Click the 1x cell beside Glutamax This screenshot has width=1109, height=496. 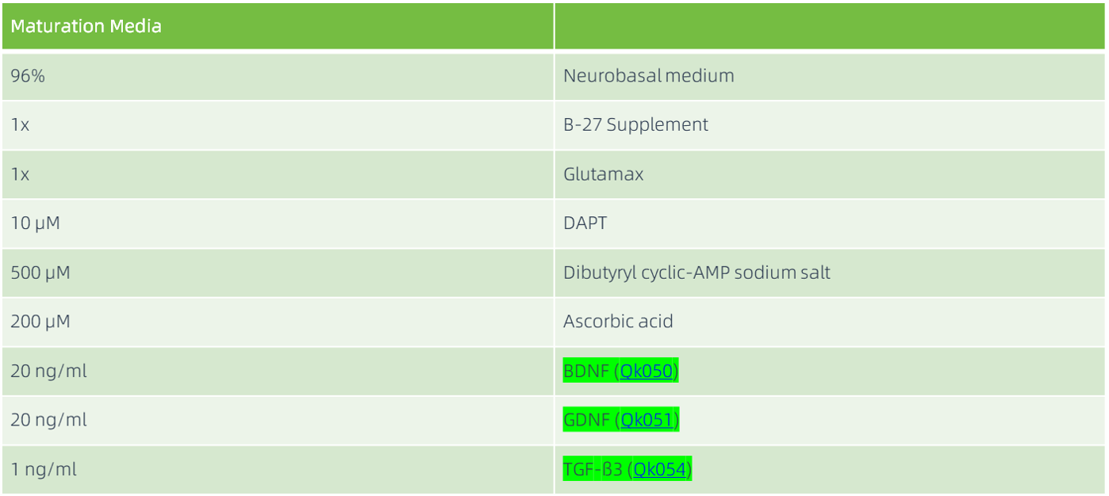click(20, 174)
